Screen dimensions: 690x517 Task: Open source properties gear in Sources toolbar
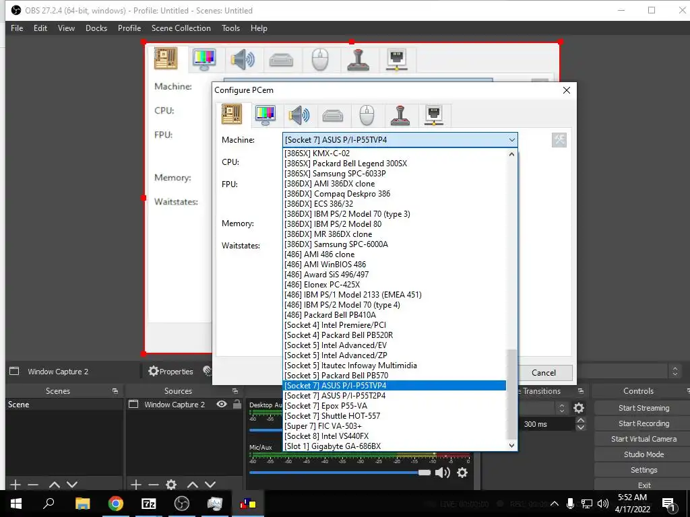pos(171,485)
